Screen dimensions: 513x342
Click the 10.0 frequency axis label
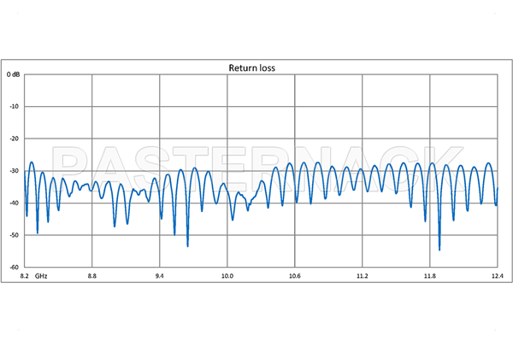pyautogui.click(x=227, y=276)
